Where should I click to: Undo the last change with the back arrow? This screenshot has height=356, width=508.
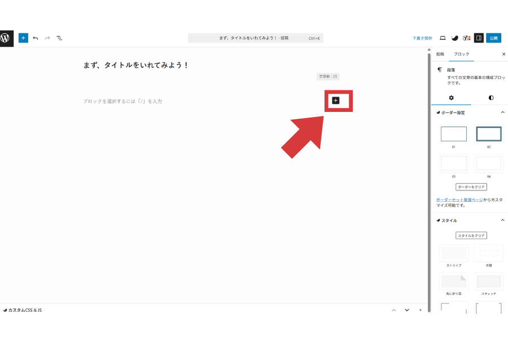coord(36,38)
